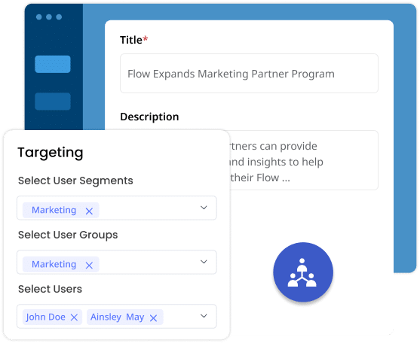This screenshot has height=343, width=420.
Task: Click the Description text area
Action: (x=304, y=160)
